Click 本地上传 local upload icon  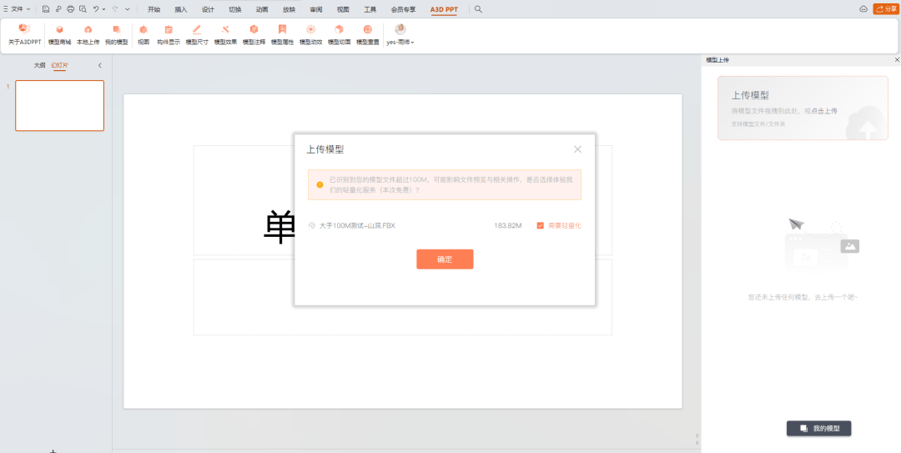coord(88,35)
